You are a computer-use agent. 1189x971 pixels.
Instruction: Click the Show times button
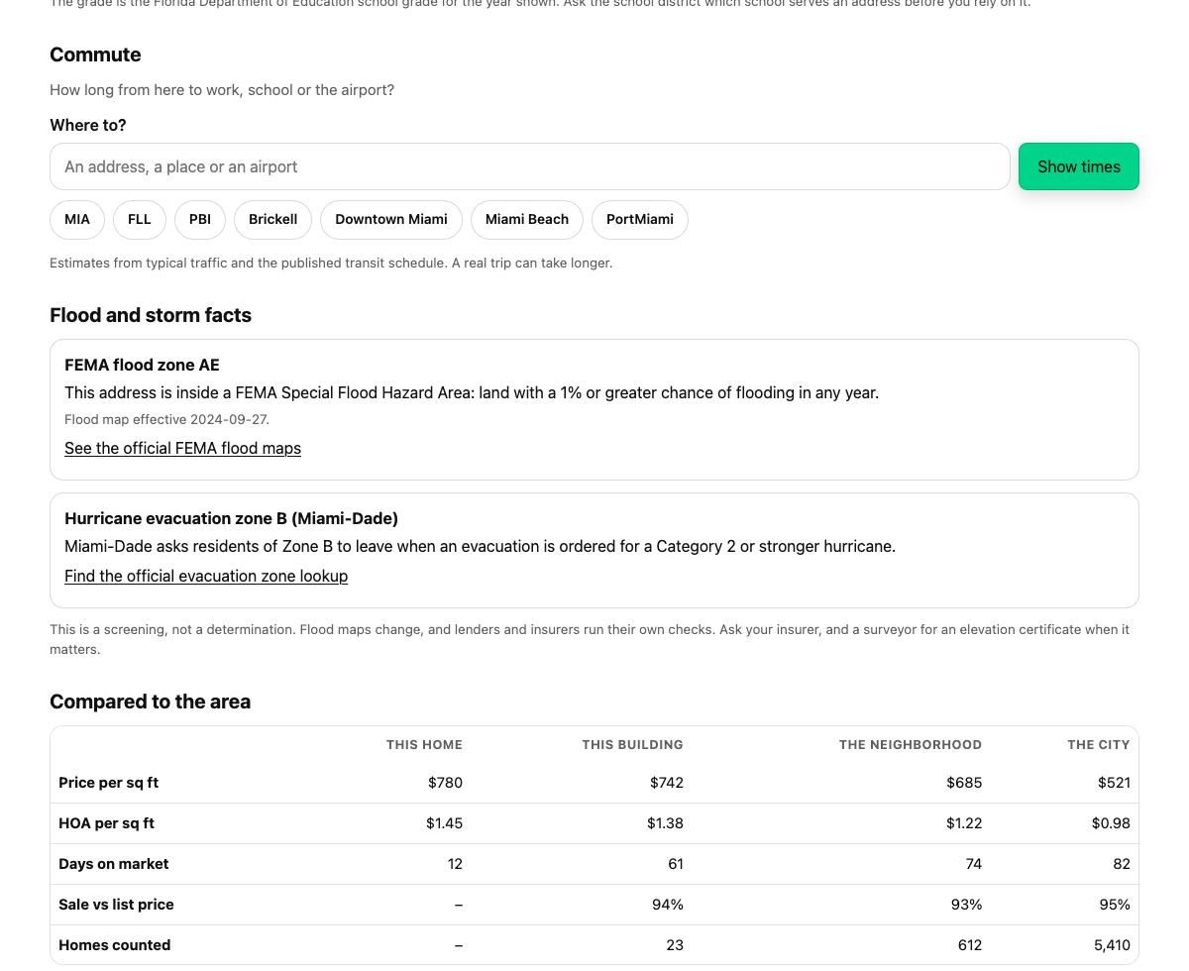[1079, 166]
